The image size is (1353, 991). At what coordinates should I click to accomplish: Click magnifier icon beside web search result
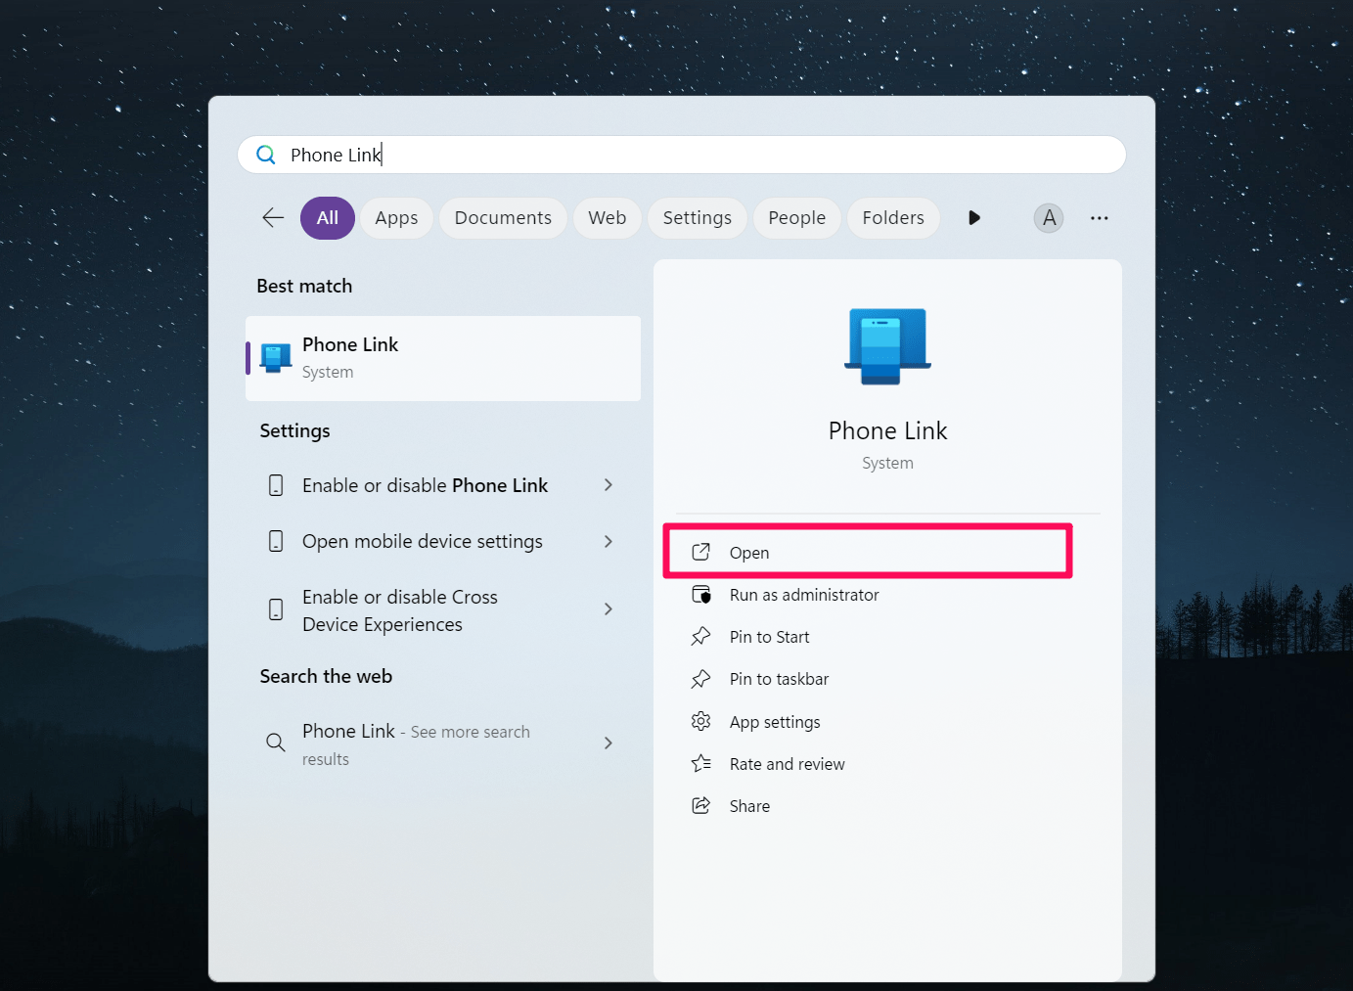coord(276,743)
